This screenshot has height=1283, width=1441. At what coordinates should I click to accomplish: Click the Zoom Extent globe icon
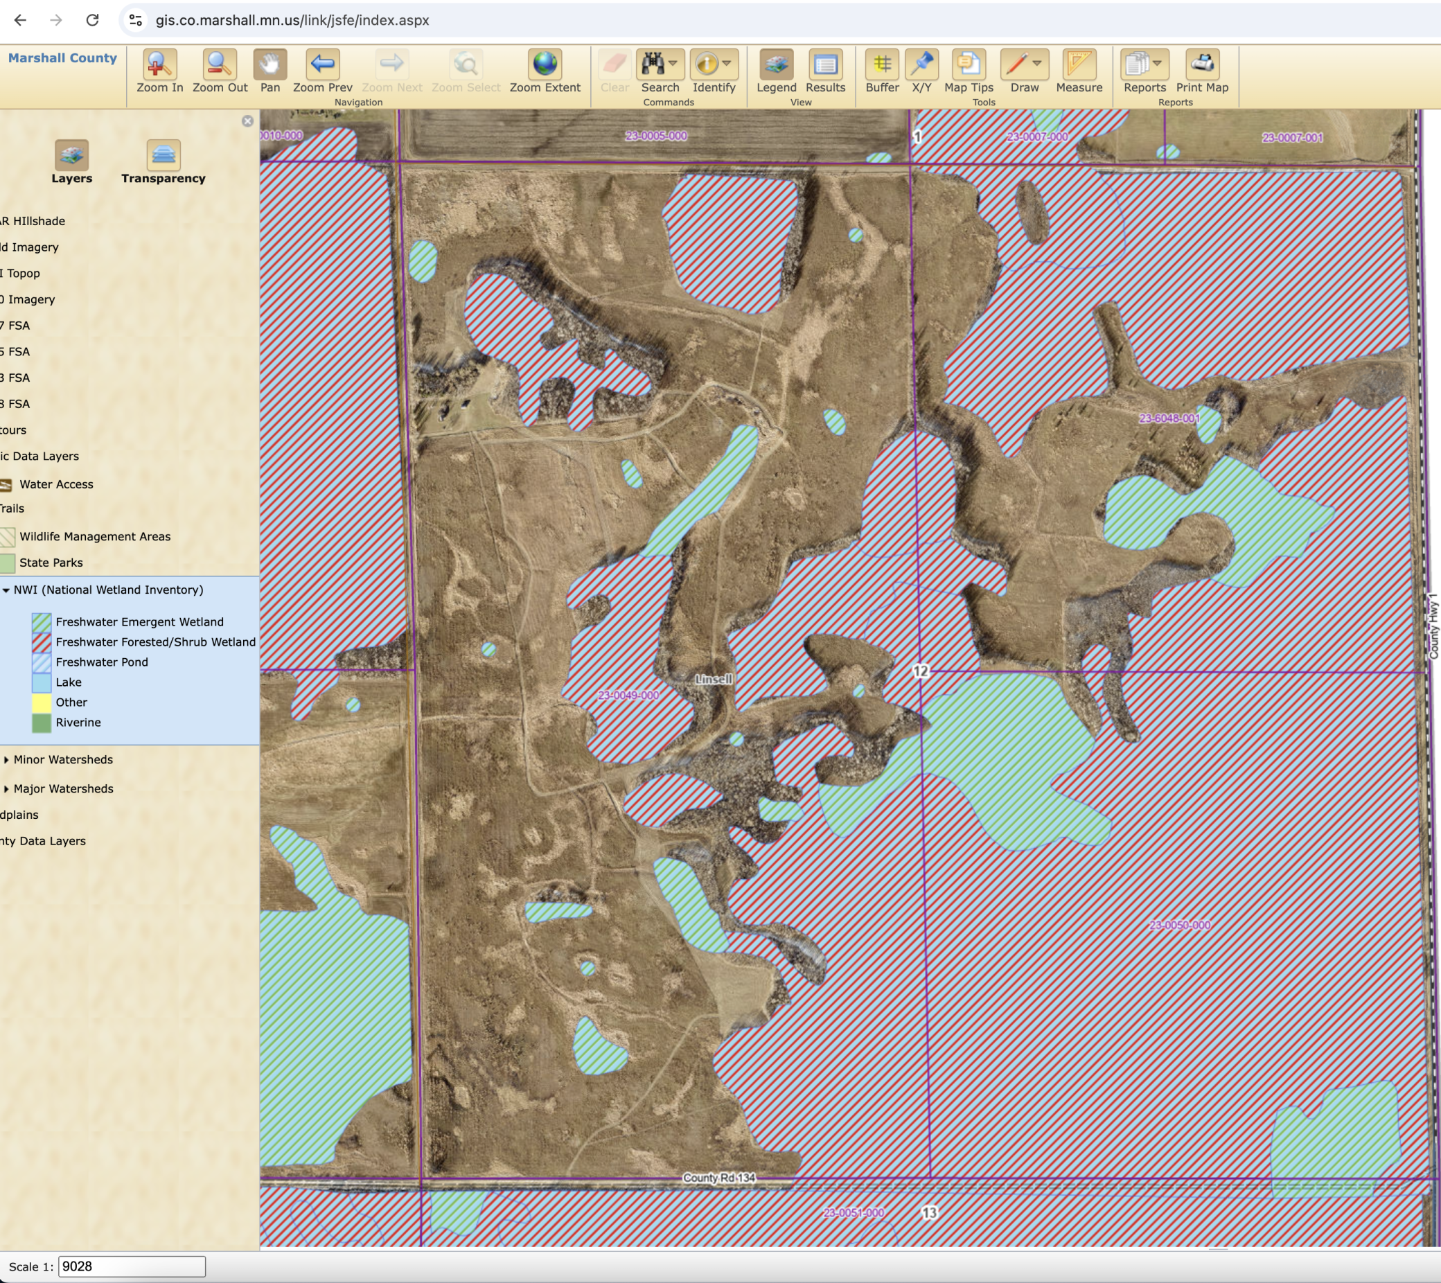pos(545,65)
